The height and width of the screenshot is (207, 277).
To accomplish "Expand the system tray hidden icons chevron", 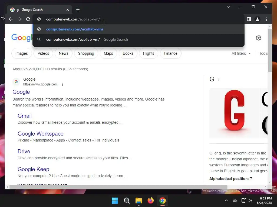I will coord(226,201).
